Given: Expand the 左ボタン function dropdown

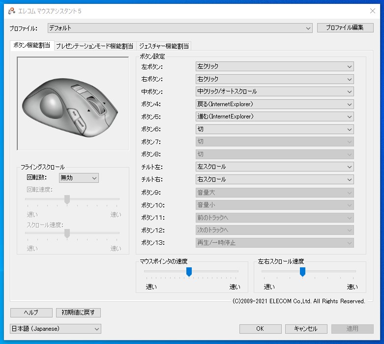Looking at the screenshot, I should (x=274, y=66).
